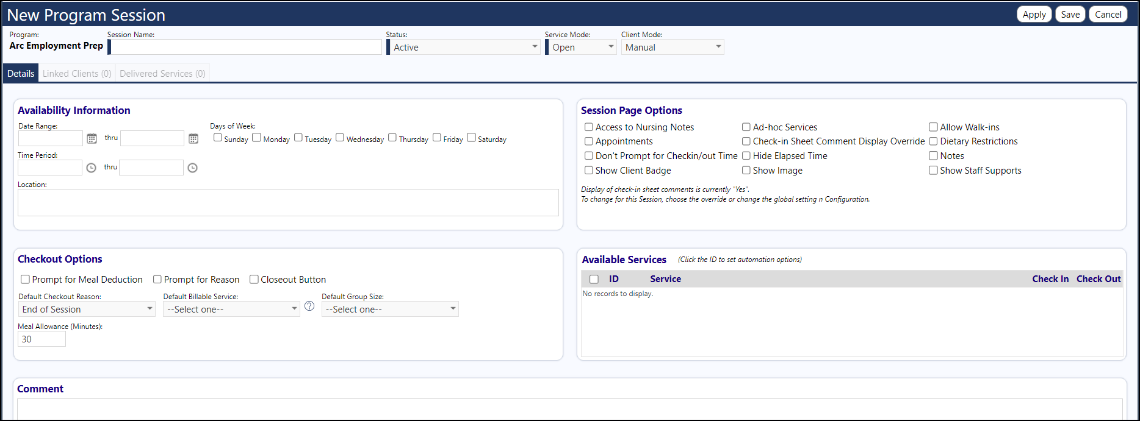Check the Friday checkbox

tap(437, 138)
